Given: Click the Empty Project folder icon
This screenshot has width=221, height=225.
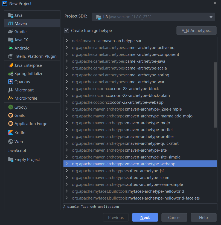Looking at the screenshot, I should (11, 159).
